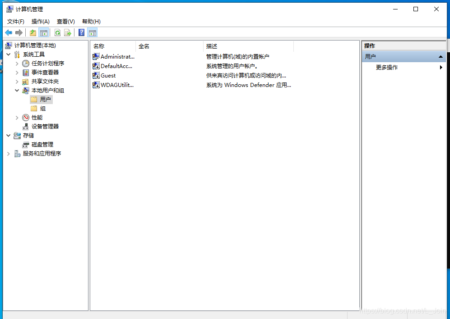Click the Up one level folder icon

click(x=33, y=33)
